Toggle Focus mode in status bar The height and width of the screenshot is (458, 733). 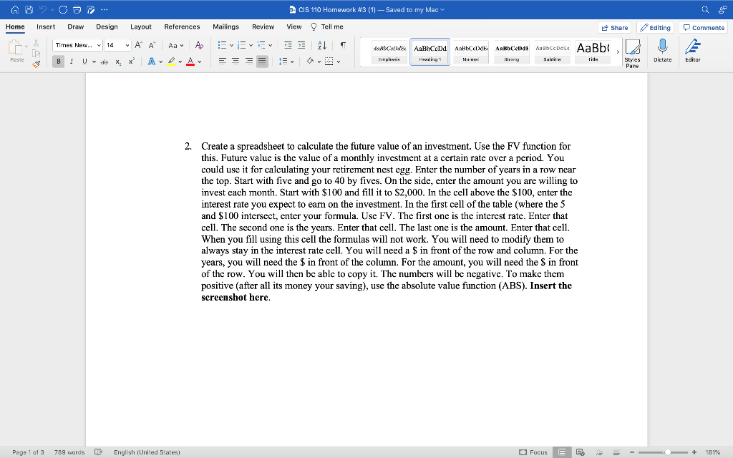tap(533, 452)
